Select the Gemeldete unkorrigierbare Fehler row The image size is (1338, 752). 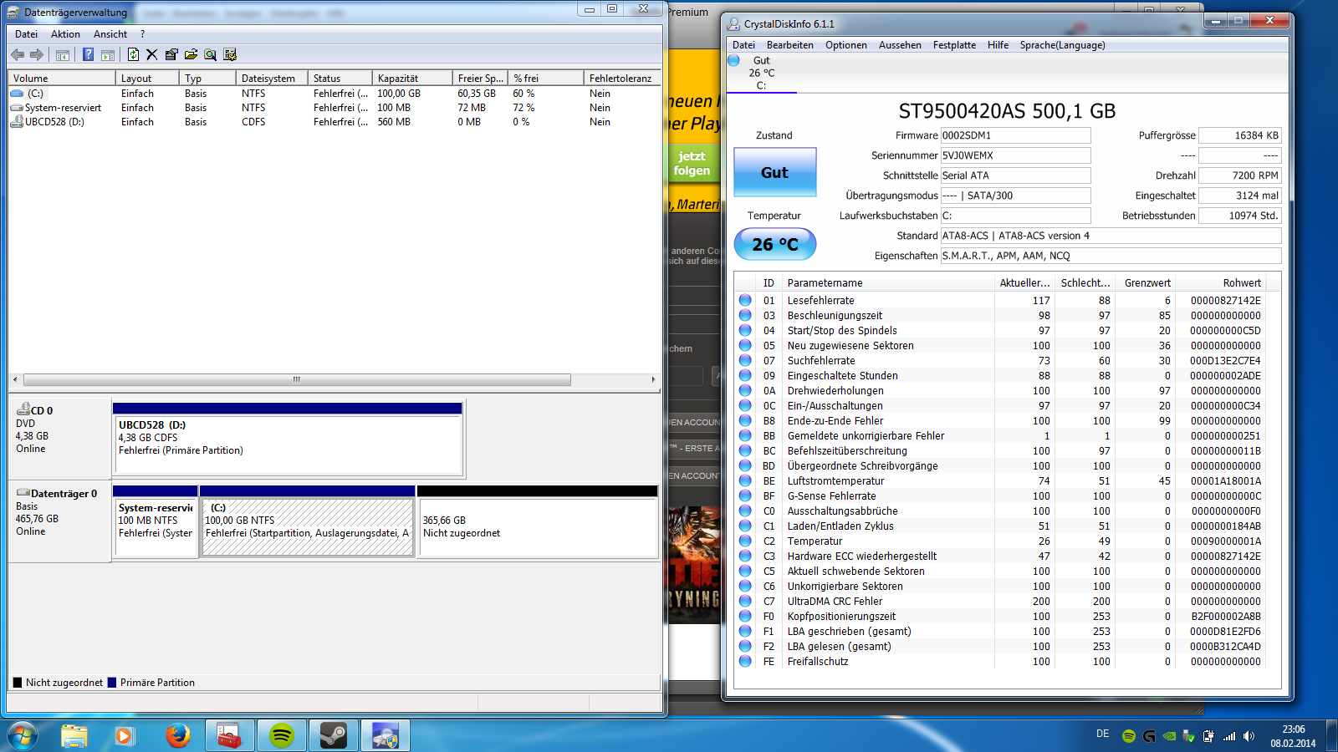coord(1001,435)
